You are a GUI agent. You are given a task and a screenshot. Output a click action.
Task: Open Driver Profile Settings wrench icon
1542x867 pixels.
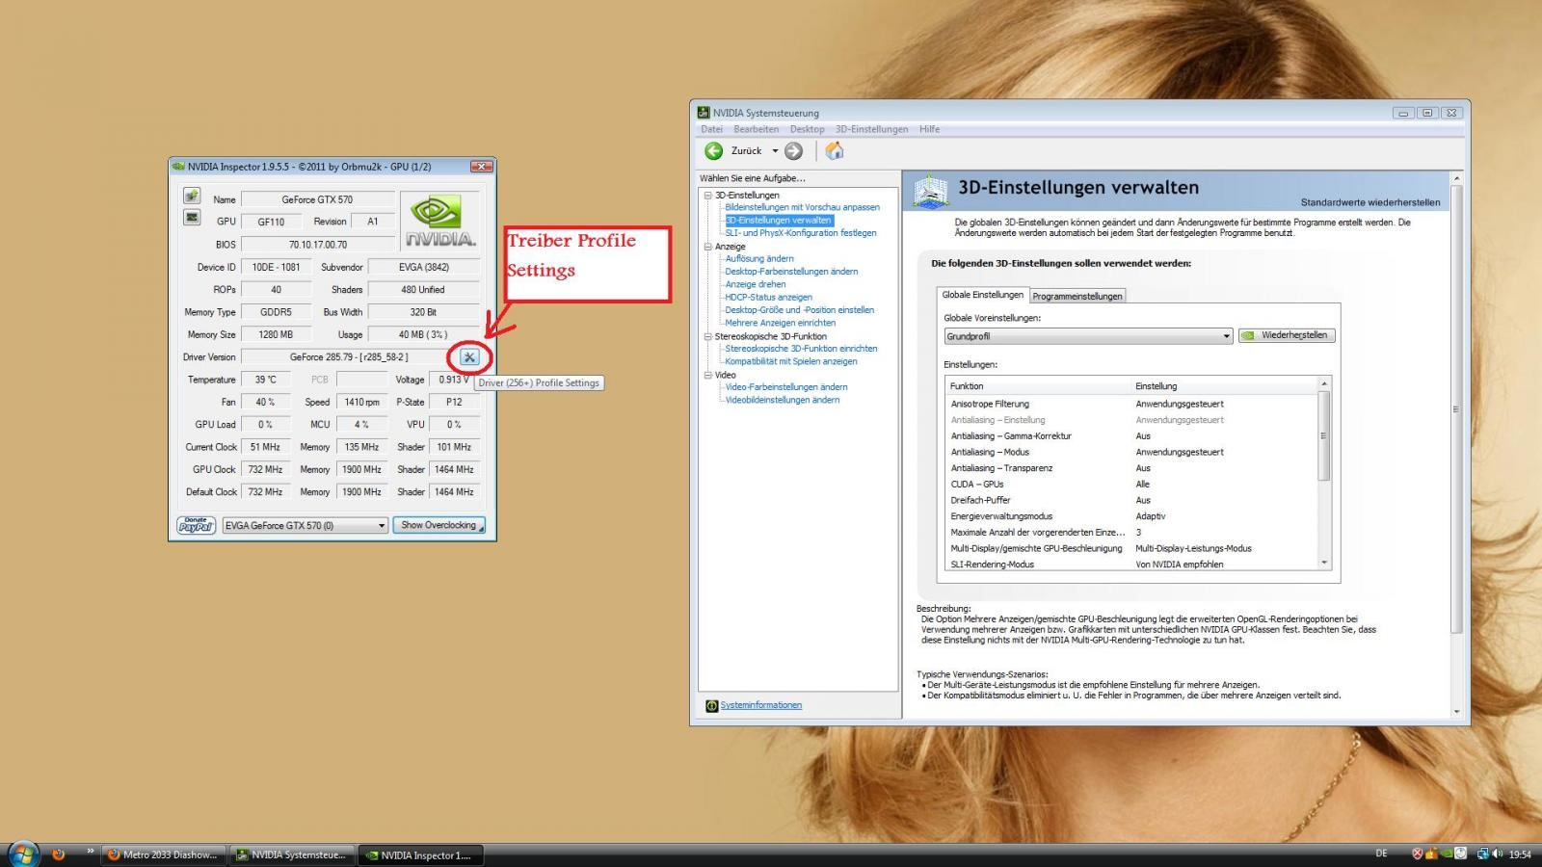tap(469, 357)
